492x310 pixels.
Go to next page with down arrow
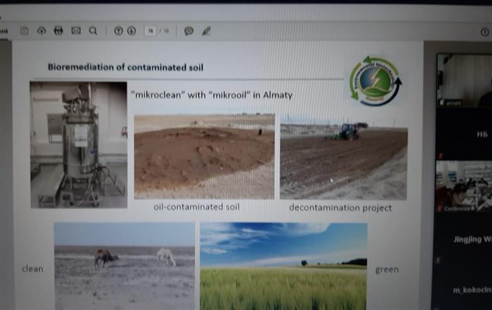(131, 31)
